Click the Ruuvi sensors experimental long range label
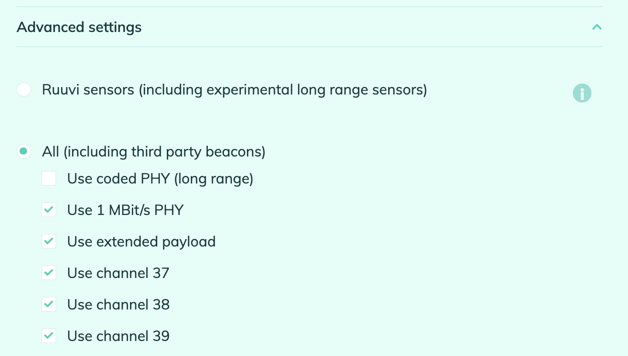Screen dimensions: 628x356 [234, 90]
